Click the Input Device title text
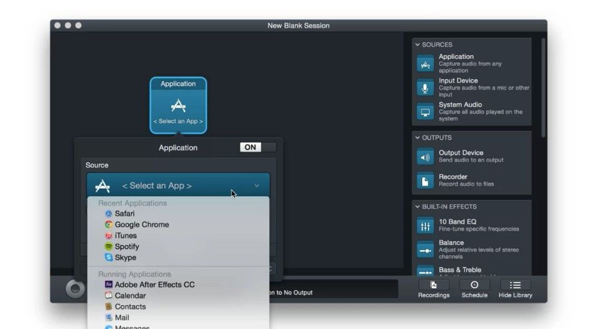 (x=458, y=81)
